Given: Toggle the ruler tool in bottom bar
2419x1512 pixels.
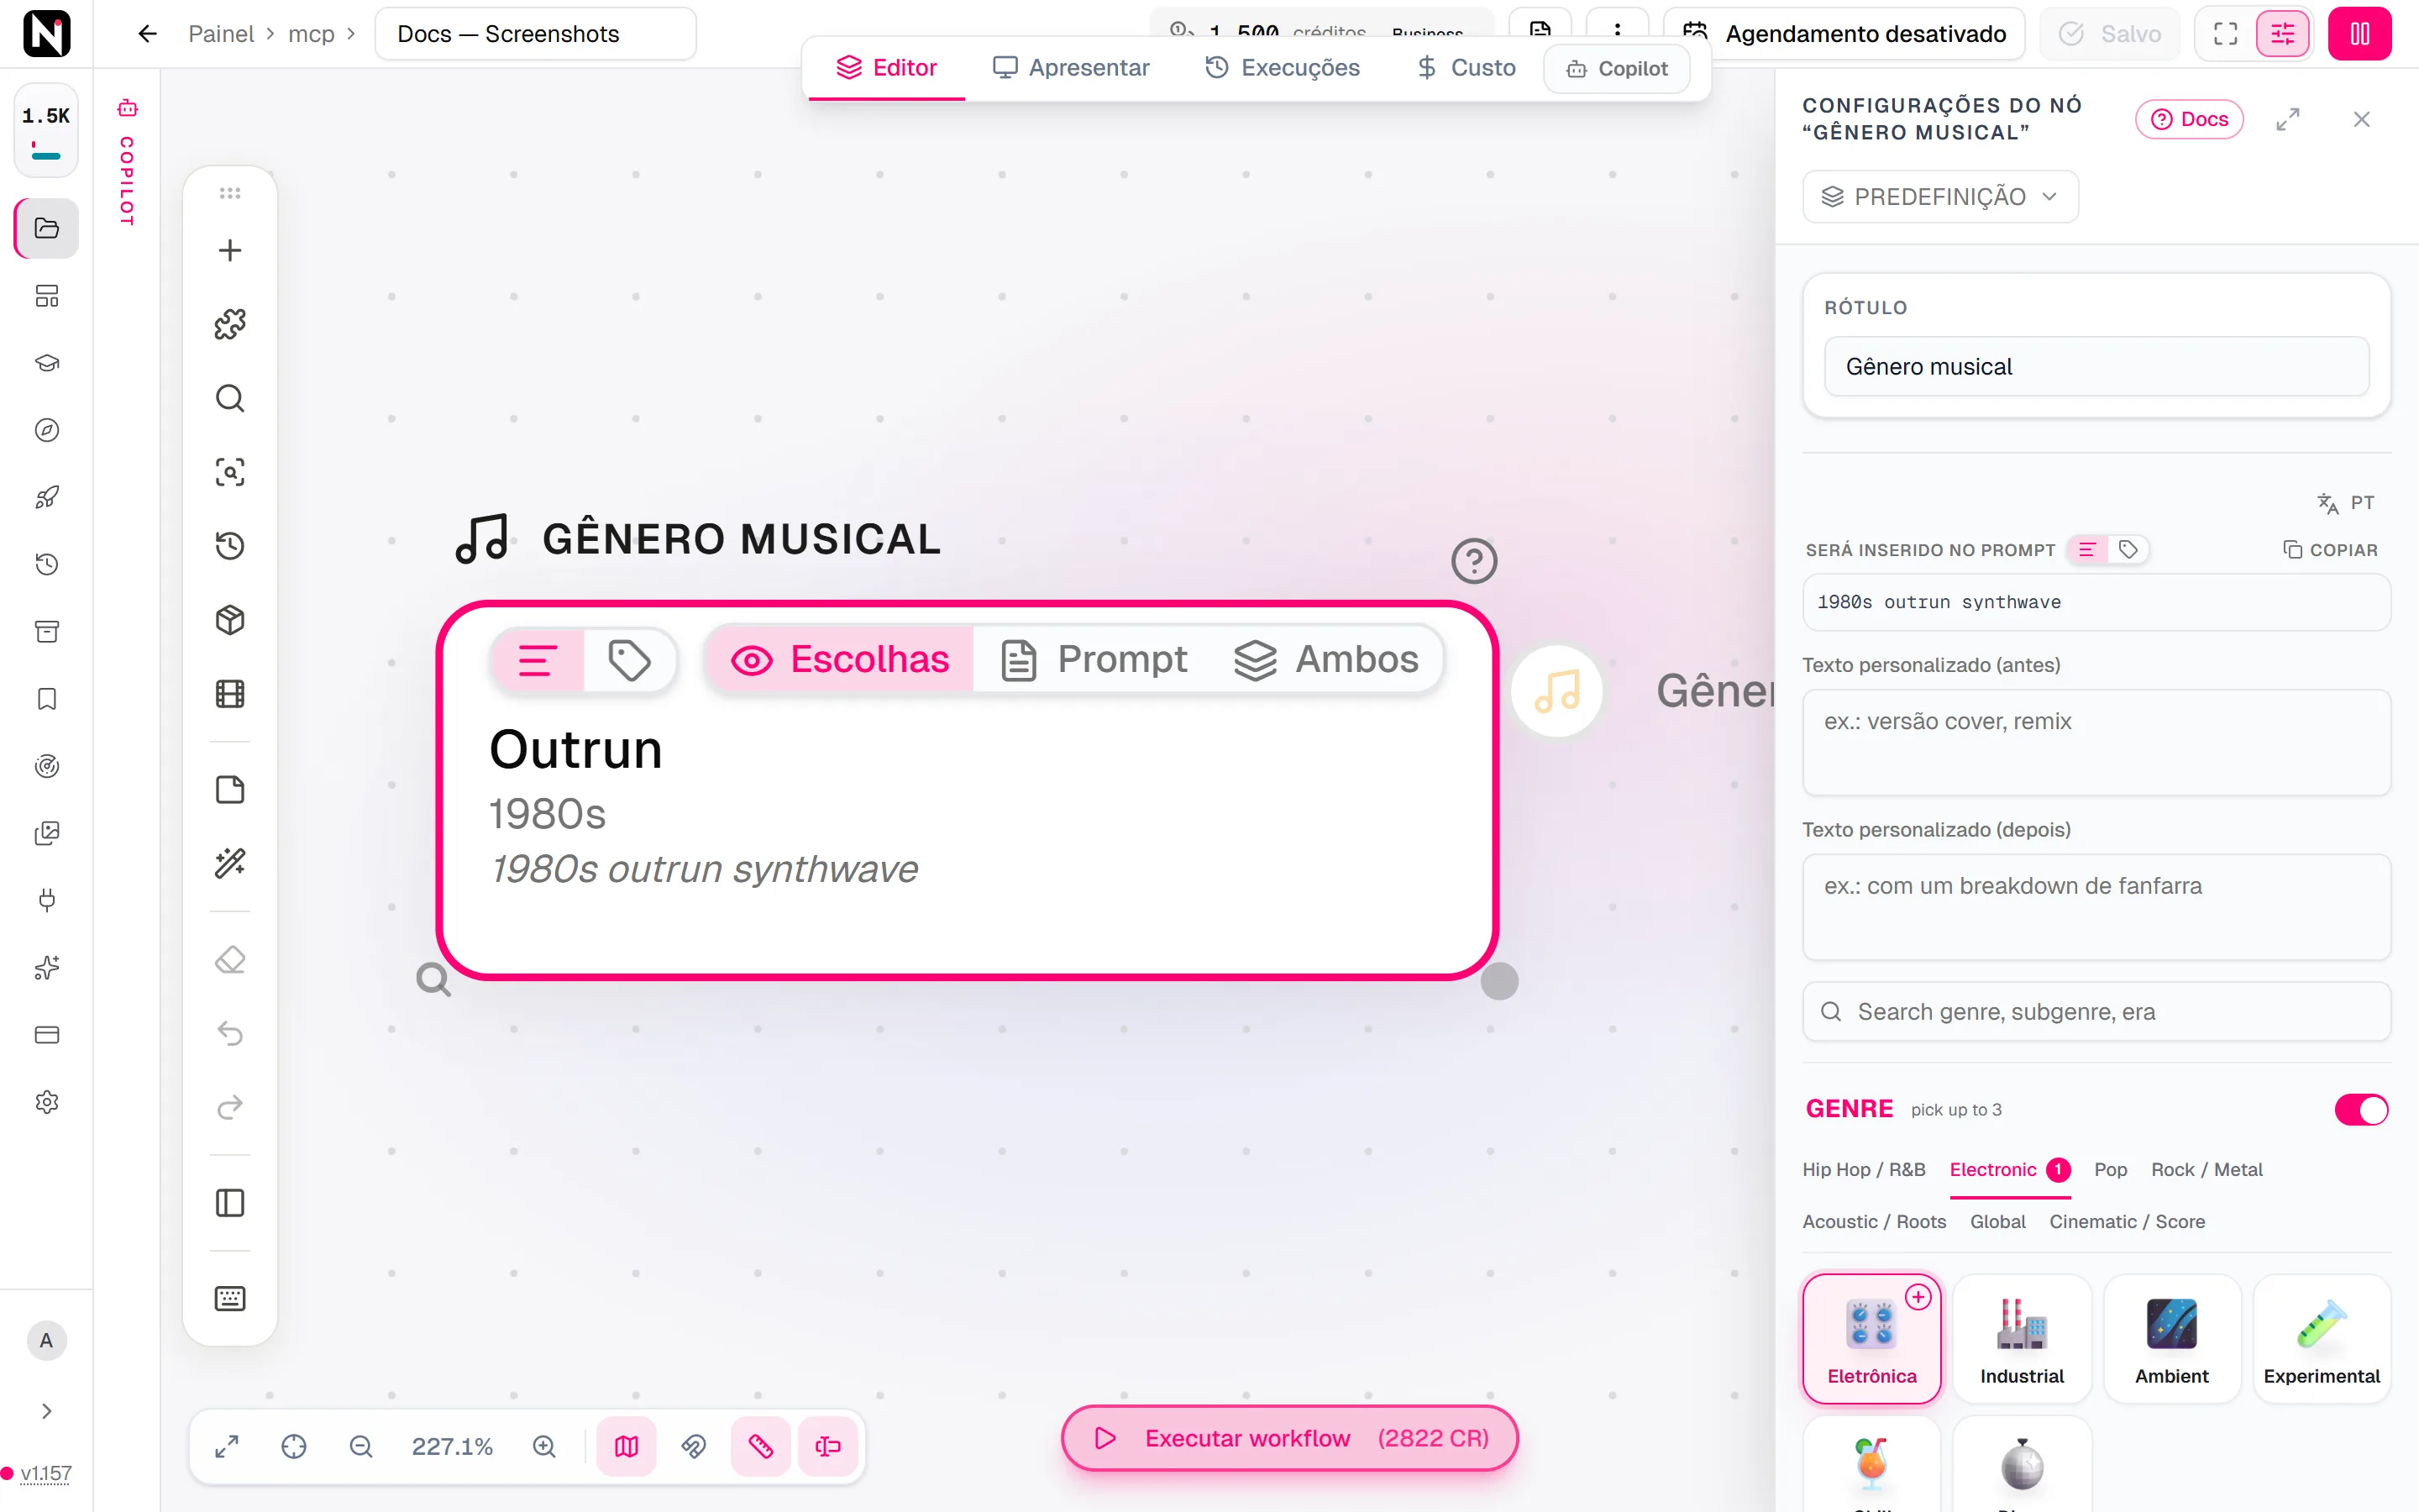Looking at the screenshot, I should coord(761,1446).
